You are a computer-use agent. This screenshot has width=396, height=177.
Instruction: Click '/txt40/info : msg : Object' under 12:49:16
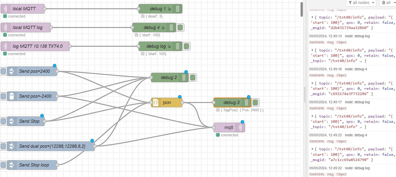(328, 75)
